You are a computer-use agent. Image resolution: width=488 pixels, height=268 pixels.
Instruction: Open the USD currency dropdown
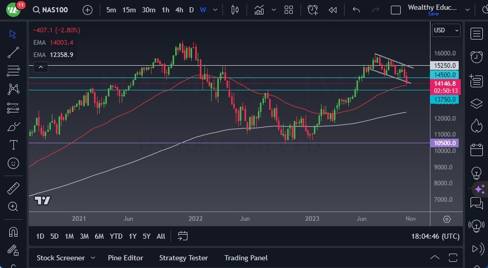pyautogui.click(x=446, y=30)
